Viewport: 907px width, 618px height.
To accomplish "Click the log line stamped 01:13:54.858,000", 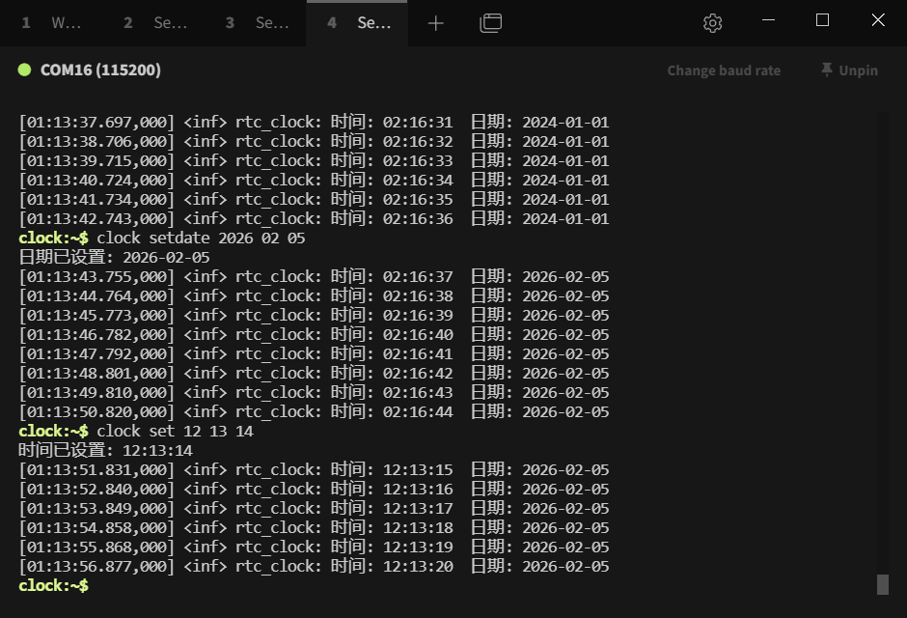I will coord(314,528).
